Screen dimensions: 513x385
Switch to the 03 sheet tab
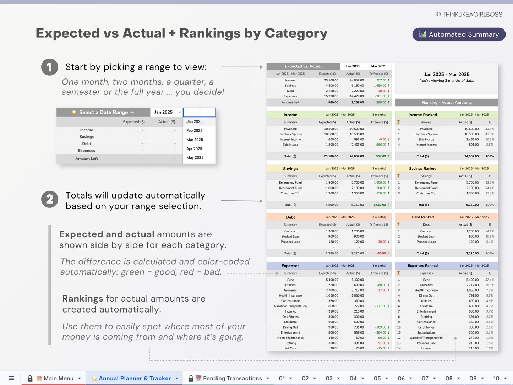tap(329, 379)
